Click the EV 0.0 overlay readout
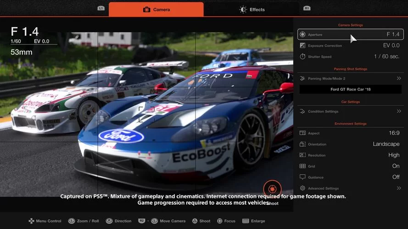The width and height of the screenshot is (408, 229). (x=42, y=41)
